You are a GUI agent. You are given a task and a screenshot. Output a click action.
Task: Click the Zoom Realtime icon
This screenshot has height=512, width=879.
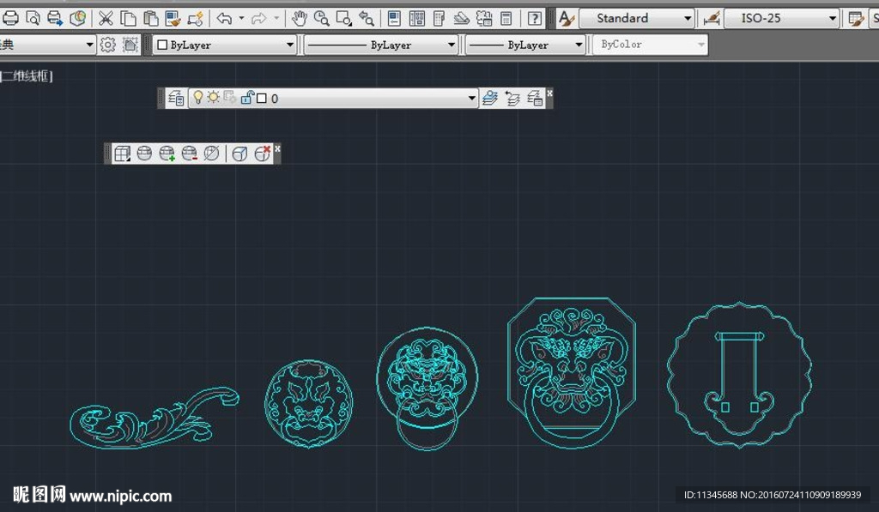pyautogui.click(x=322, y=18)
